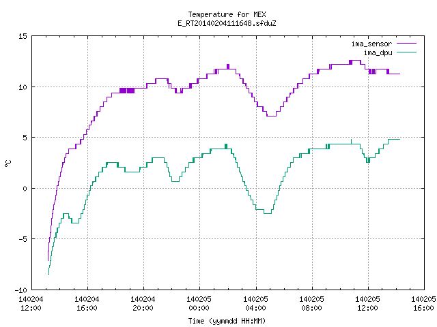Pick the purple legend line sample for ima_sensor

tap(406, 44)
